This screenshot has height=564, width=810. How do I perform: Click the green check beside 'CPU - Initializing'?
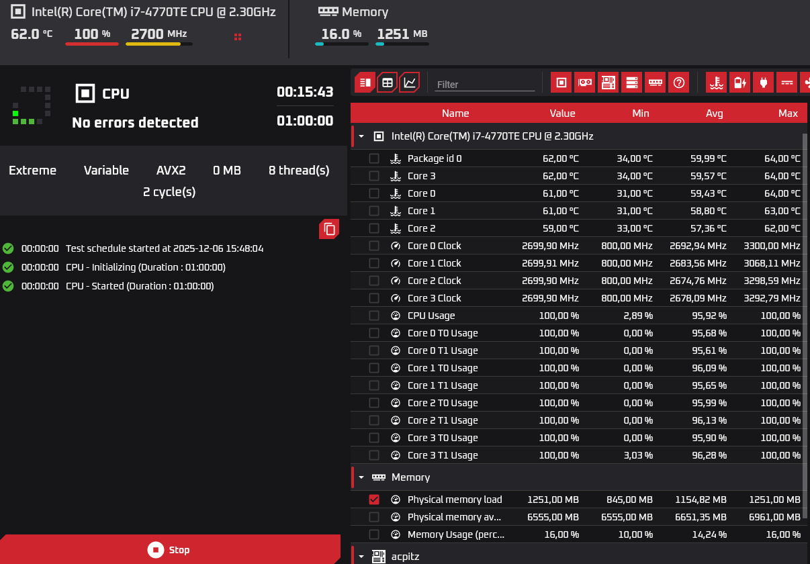click(8, 267)
